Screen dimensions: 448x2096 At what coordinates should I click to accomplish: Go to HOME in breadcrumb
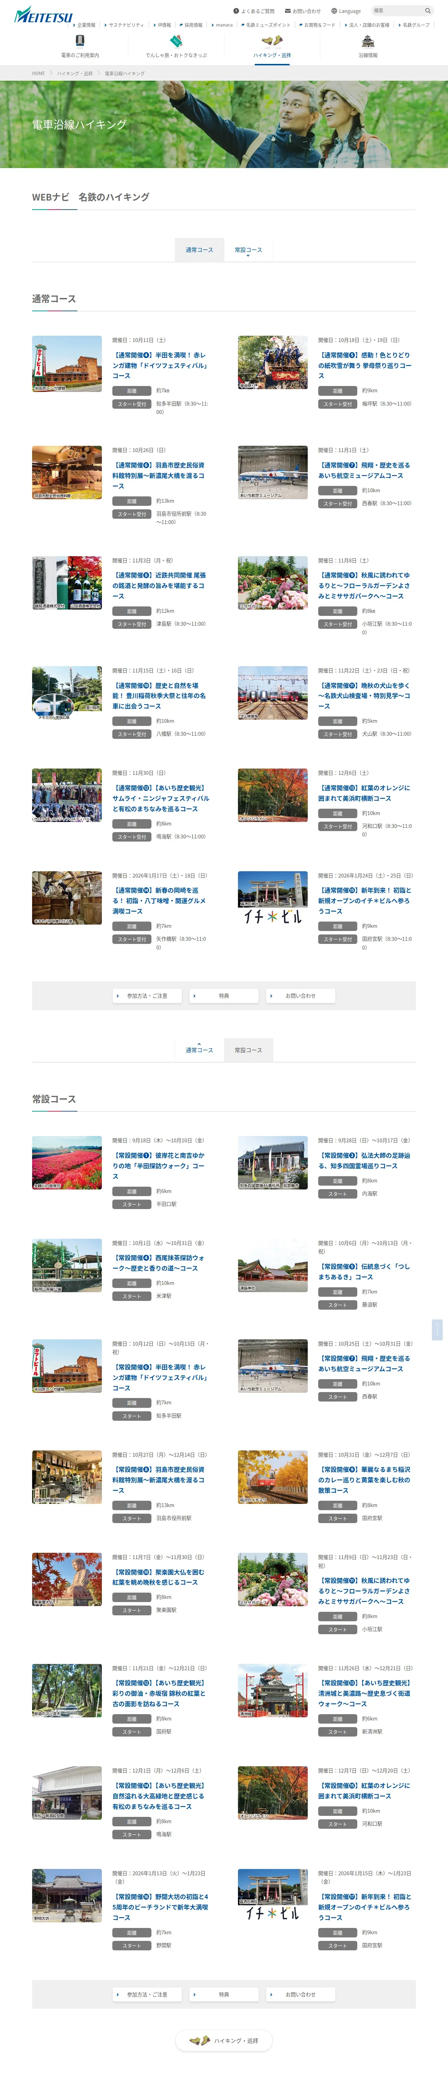click(38, 73)
